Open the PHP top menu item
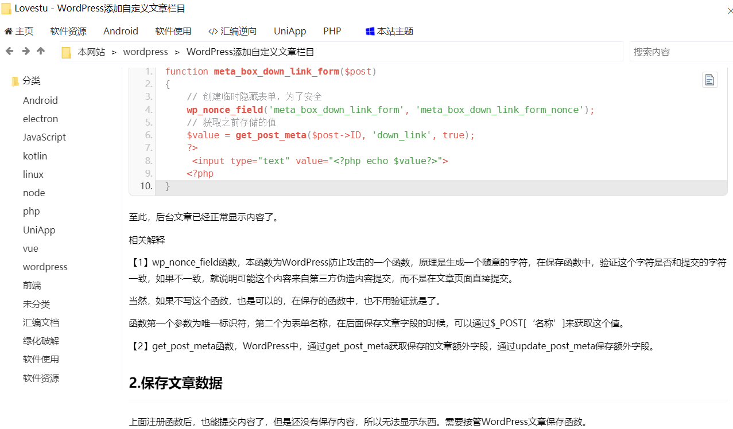Screen dimensions: 733x429 332,31
